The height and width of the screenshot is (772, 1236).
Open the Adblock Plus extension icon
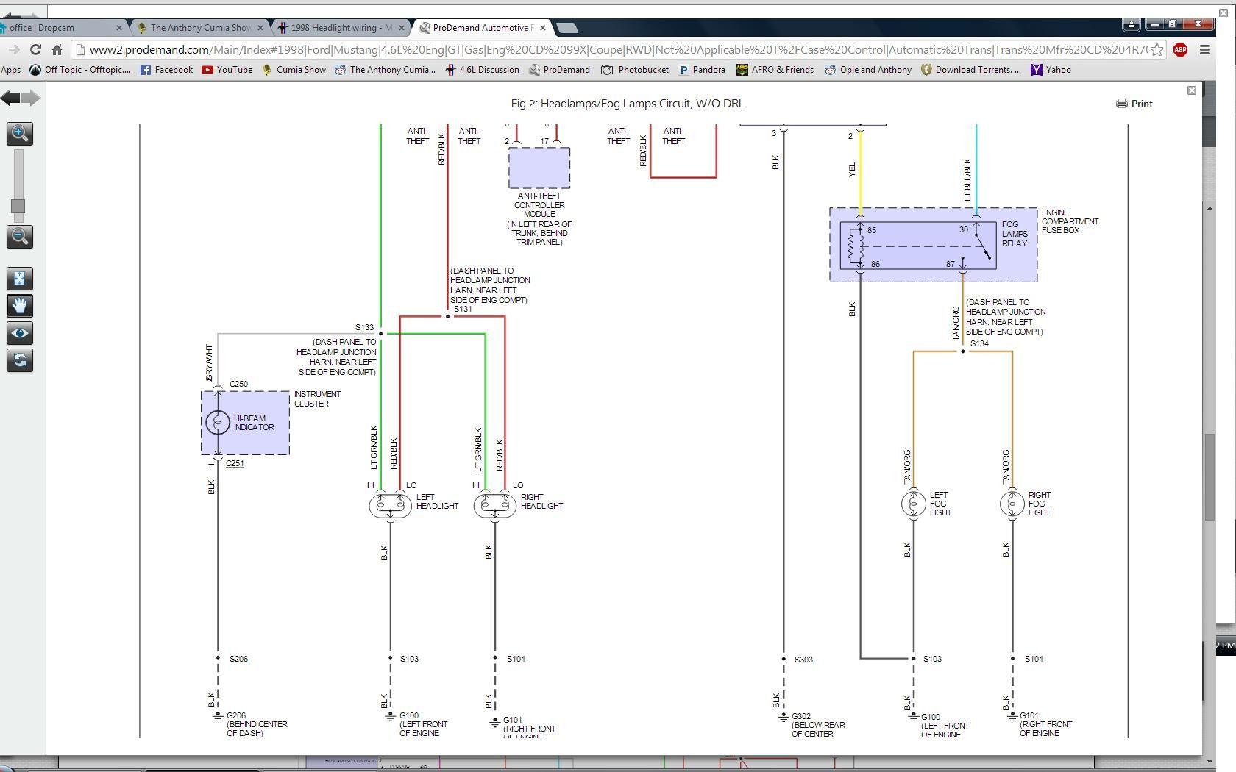pos(1180,50)
